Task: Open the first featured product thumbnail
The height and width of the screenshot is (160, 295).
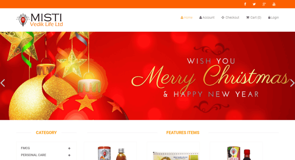Action: coord(110,153)
